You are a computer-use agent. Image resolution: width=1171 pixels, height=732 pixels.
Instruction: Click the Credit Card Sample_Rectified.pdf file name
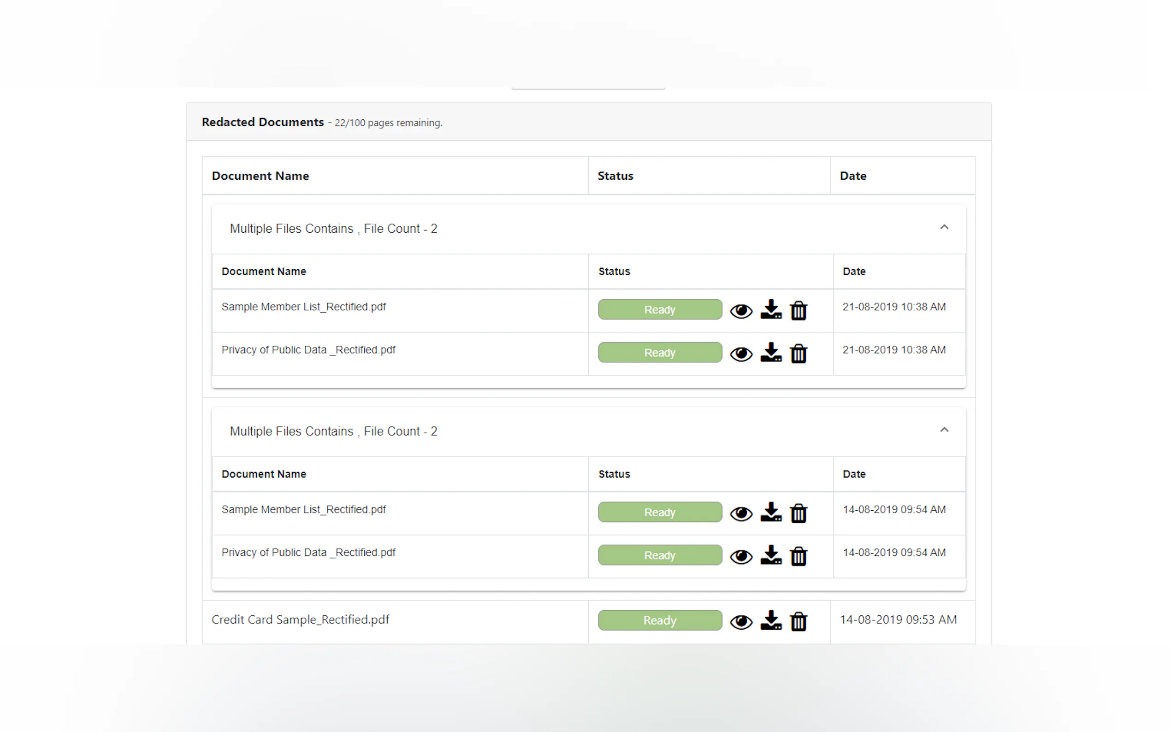point(300,620)
